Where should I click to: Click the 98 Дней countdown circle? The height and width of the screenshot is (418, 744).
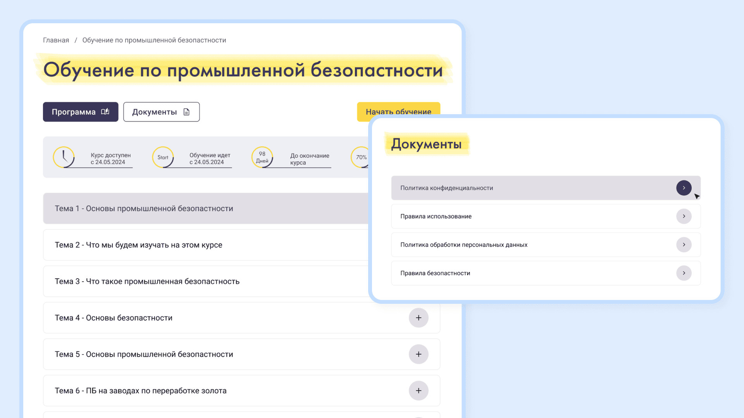pyautogui.click(x=262, y=157)
